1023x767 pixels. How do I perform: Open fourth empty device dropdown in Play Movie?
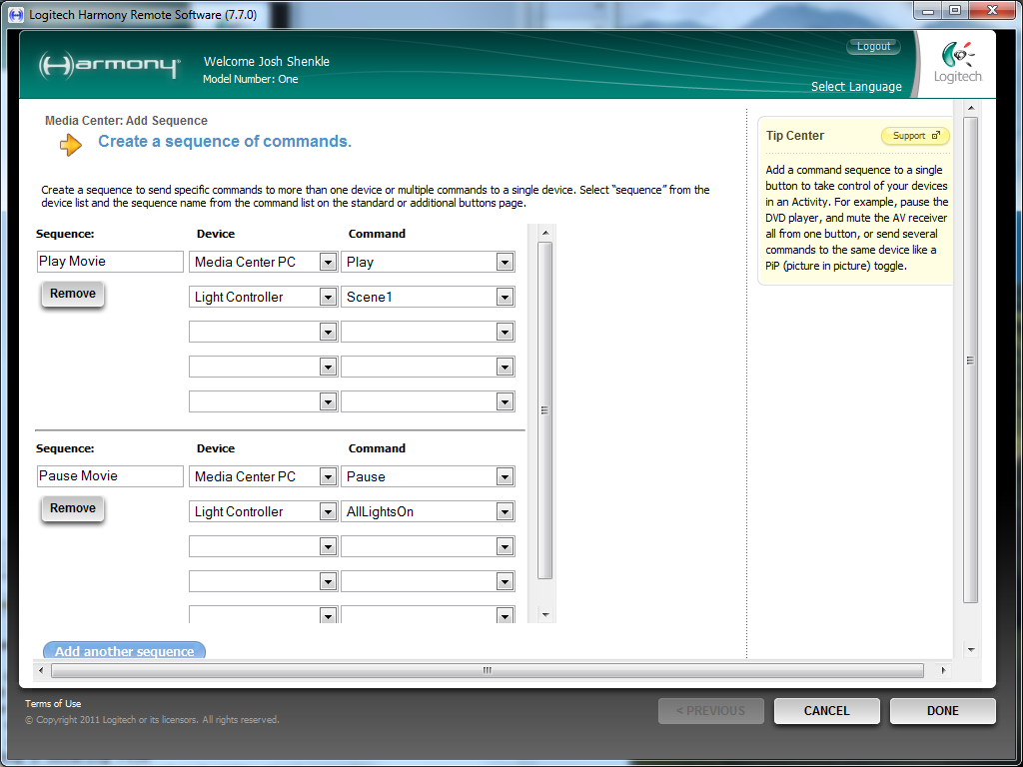pos(263,368)
